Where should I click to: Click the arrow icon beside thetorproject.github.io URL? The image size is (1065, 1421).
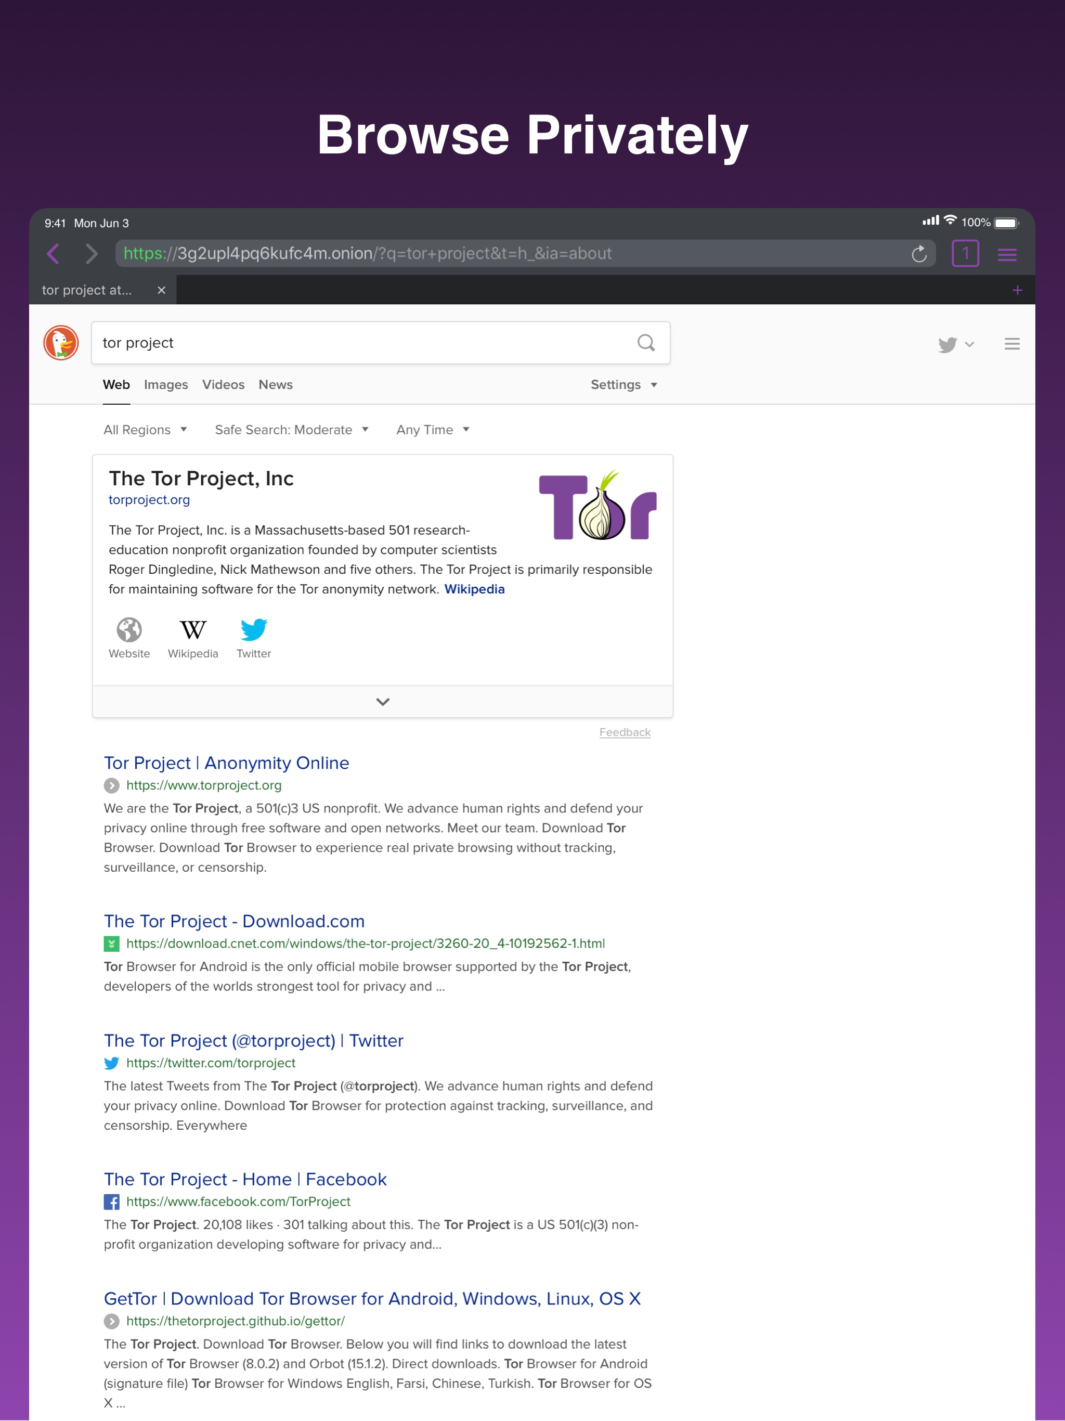[x=112, y=1322]
